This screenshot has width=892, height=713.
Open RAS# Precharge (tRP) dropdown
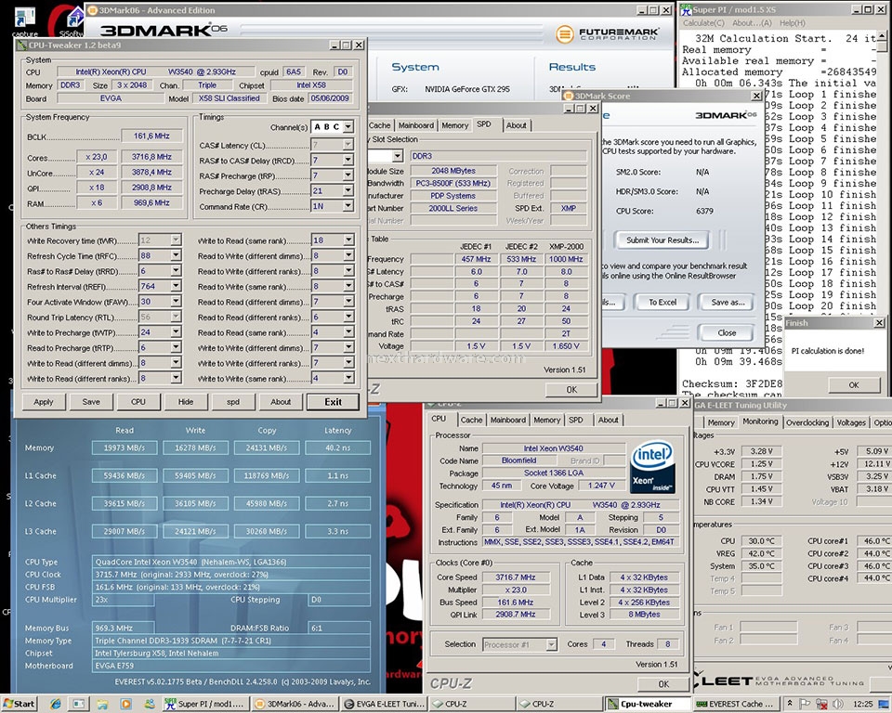(x=348, y=175)
